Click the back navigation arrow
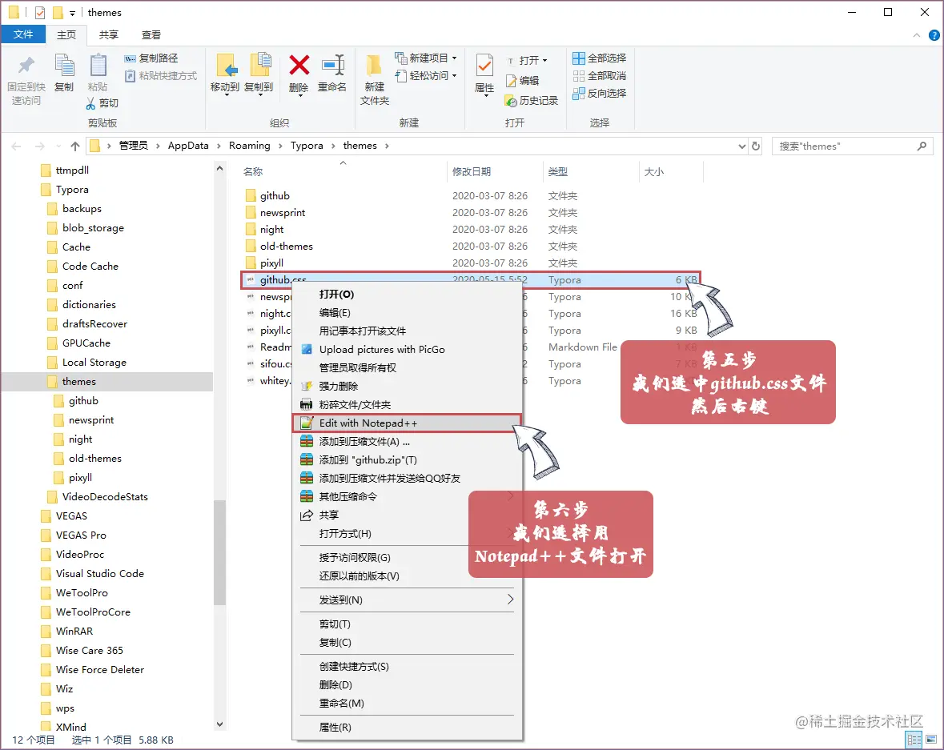The height and width of the screenshot is (750, 944). tap(16, 146)
